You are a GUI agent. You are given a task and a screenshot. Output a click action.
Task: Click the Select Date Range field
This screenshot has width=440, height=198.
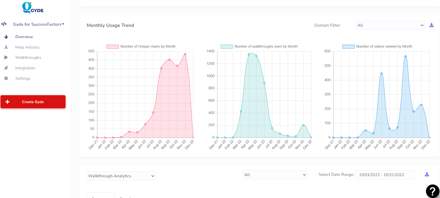pos(386,175)
